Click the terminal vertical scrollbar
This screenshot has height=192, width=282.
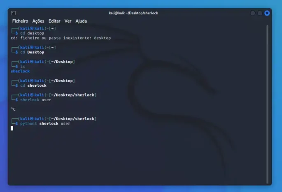[268, 104]
